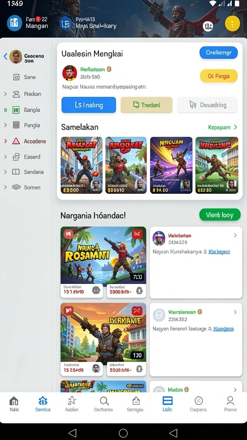Select the Sane sidebar label
Screen dimensions: 247x440
click(30, 77)
